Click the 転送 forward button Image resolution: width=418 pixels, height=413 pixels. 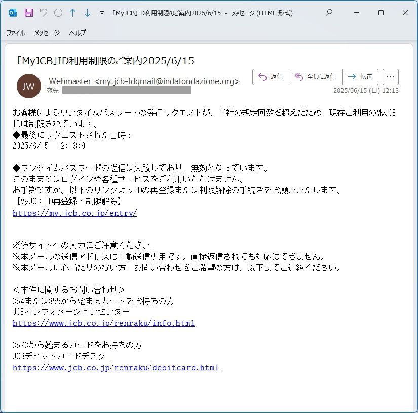point(360,77)
